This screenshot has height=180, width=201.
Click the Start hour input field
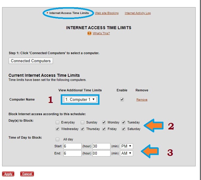click(x=72, y=146)
